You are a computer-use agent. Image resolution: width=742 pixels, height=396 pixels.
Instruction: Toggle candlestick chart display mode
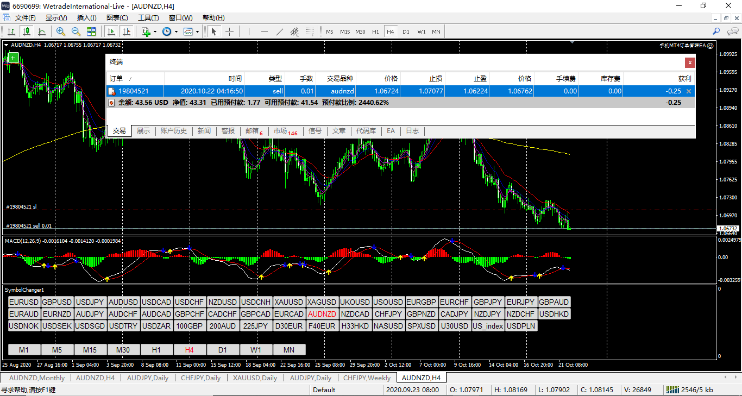[x=26, y=32]
